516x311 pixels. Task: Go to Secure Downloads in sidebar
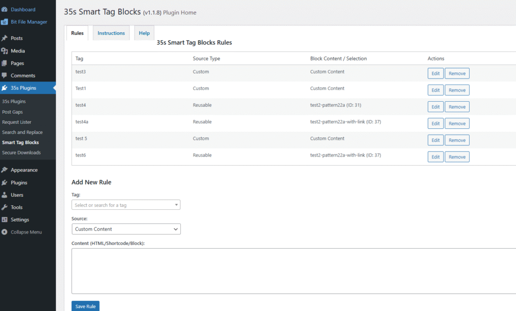(21, 152)
